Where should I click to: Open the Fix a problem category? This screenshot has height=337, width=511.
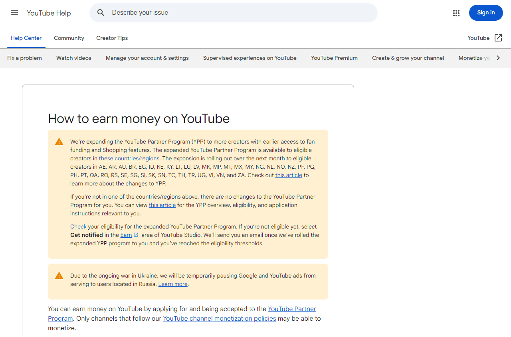click(24, 58)
